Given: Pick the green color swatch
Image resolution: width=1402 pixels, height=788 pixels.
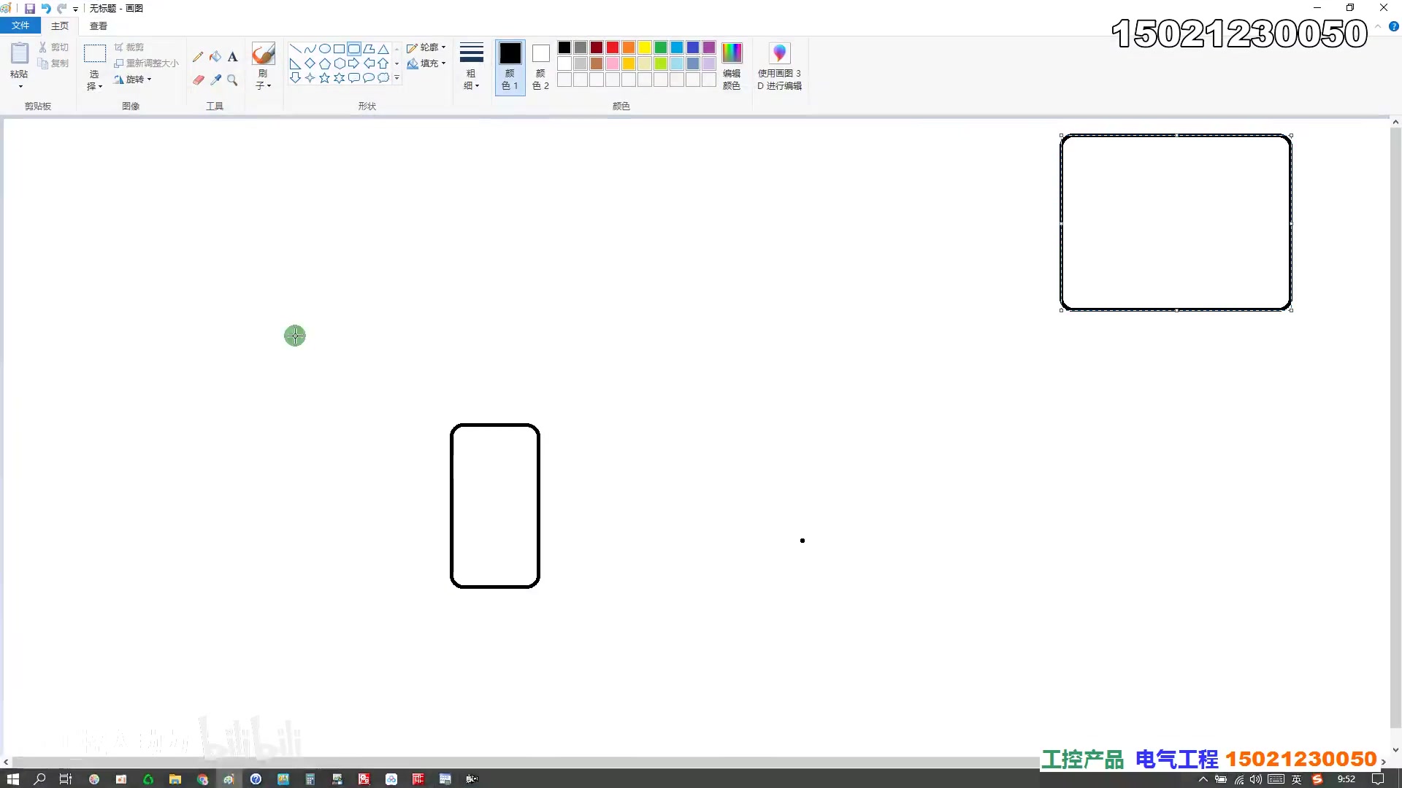Looking at the screenshot, I should click(x=661, y=47).
